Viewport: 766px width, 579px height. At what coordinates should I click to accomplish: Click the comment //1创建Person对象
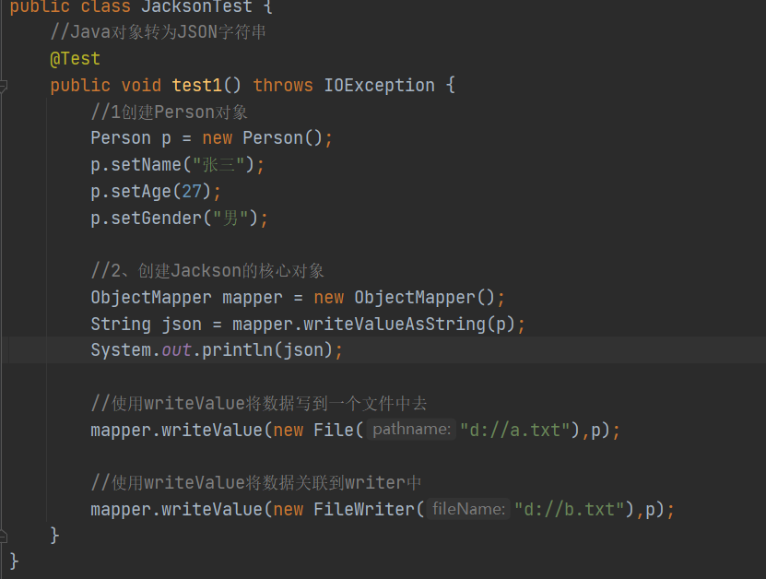tap(169, 112)
